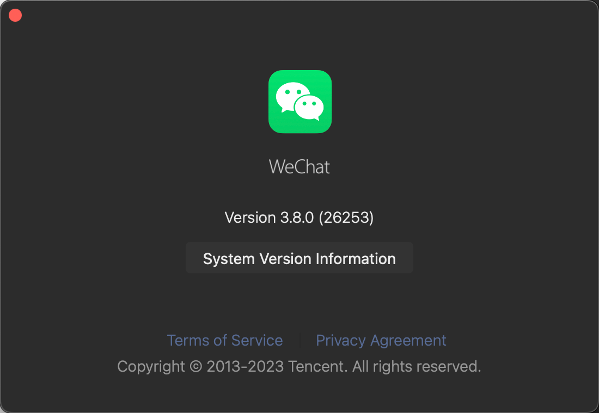
Task: Click the word "Agreement" in Privacy link
Action: click(408, 340)
